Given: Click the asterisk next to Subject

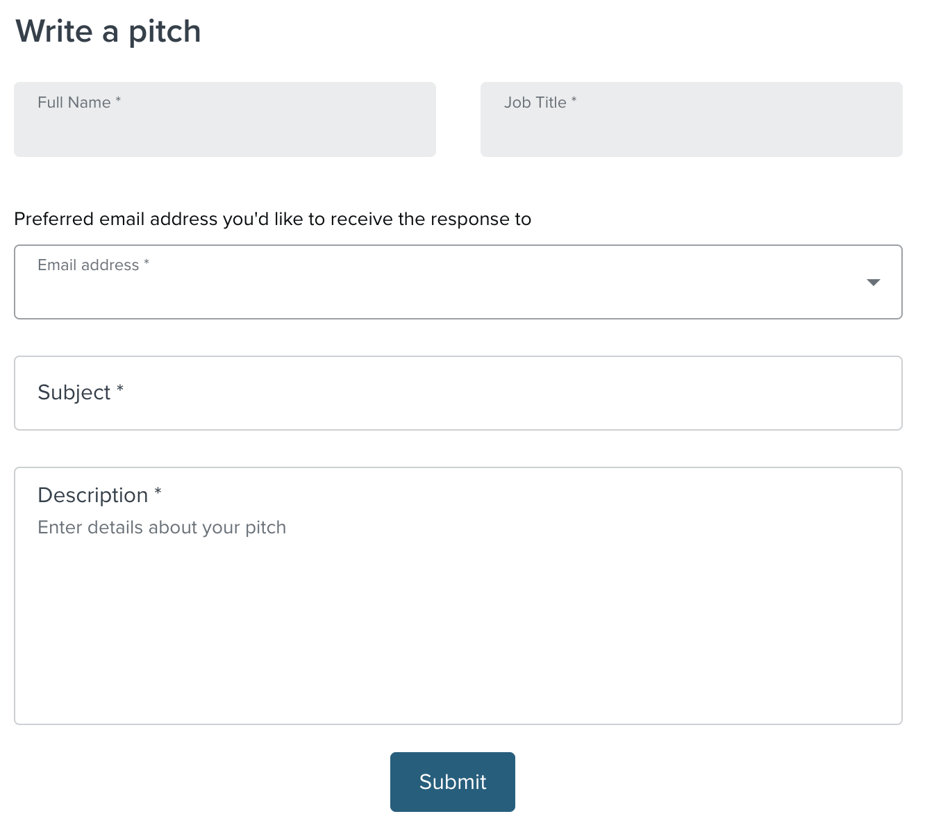Looking at the screenshot, I should click(119, 389).
